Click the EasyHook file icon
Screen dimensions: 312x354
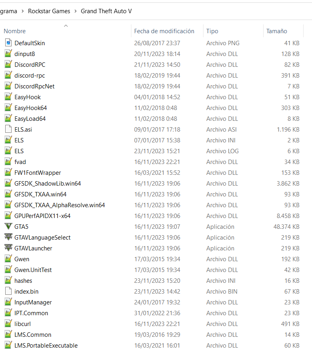point(8,97)
